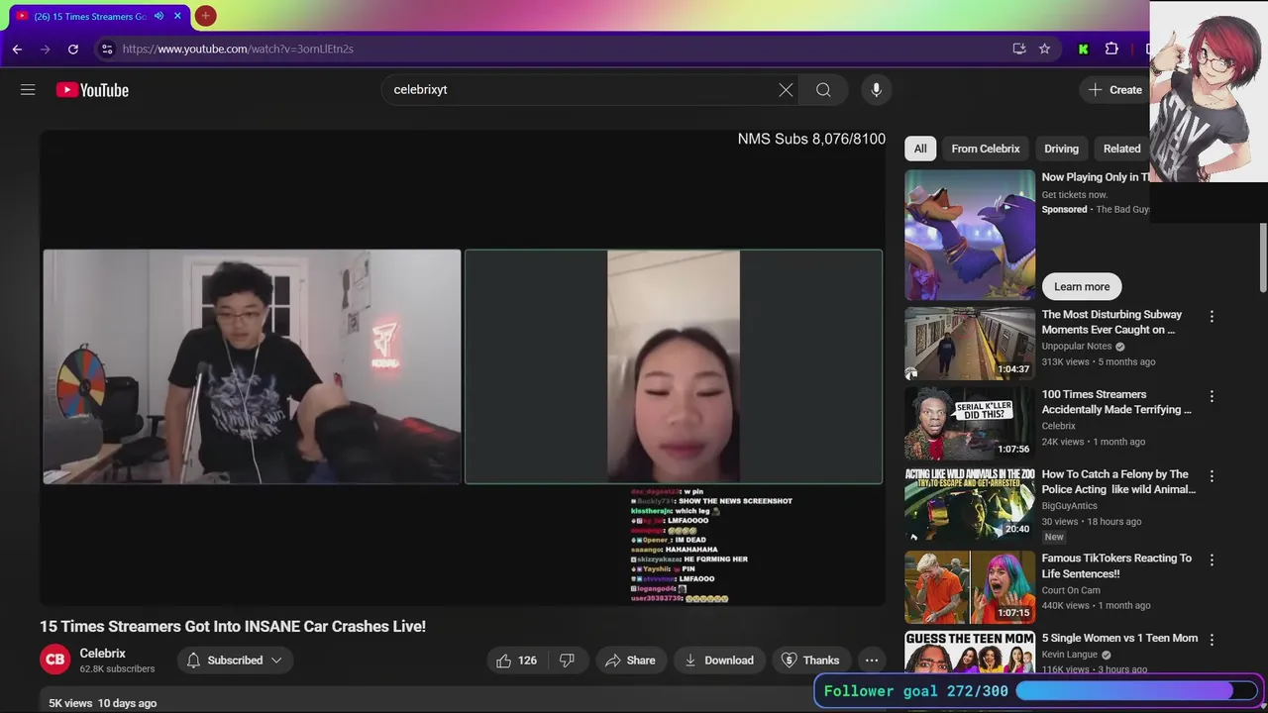Open How To Catch a Felony thumbnail
This screenshot has width=1268, height=713.
(970, 504)
